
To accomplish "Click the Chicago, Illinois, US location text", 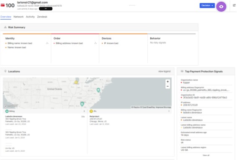I will point(98,121).
